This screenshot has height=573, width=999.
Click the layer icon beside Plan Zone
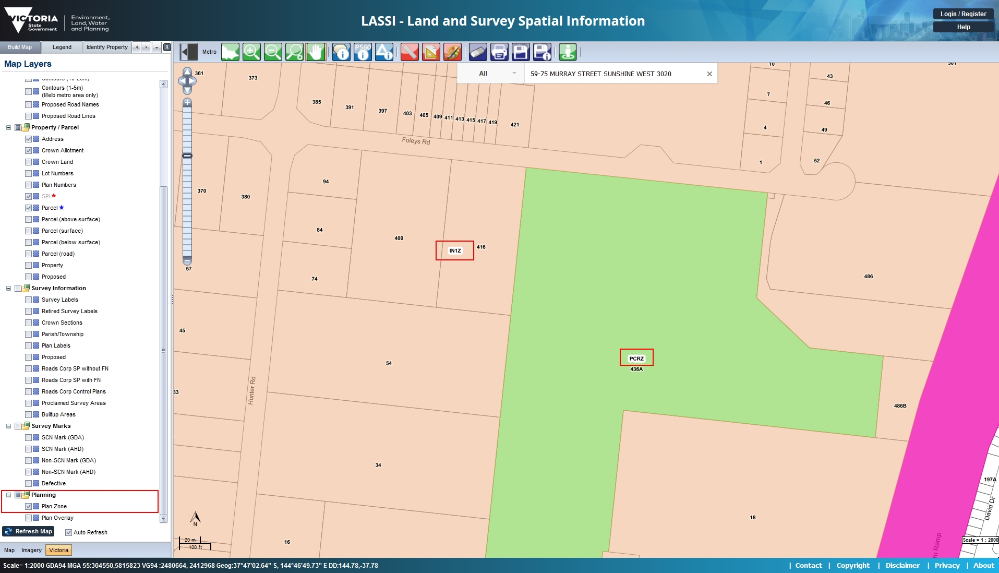pyautogui.click(x=36, y=506)
